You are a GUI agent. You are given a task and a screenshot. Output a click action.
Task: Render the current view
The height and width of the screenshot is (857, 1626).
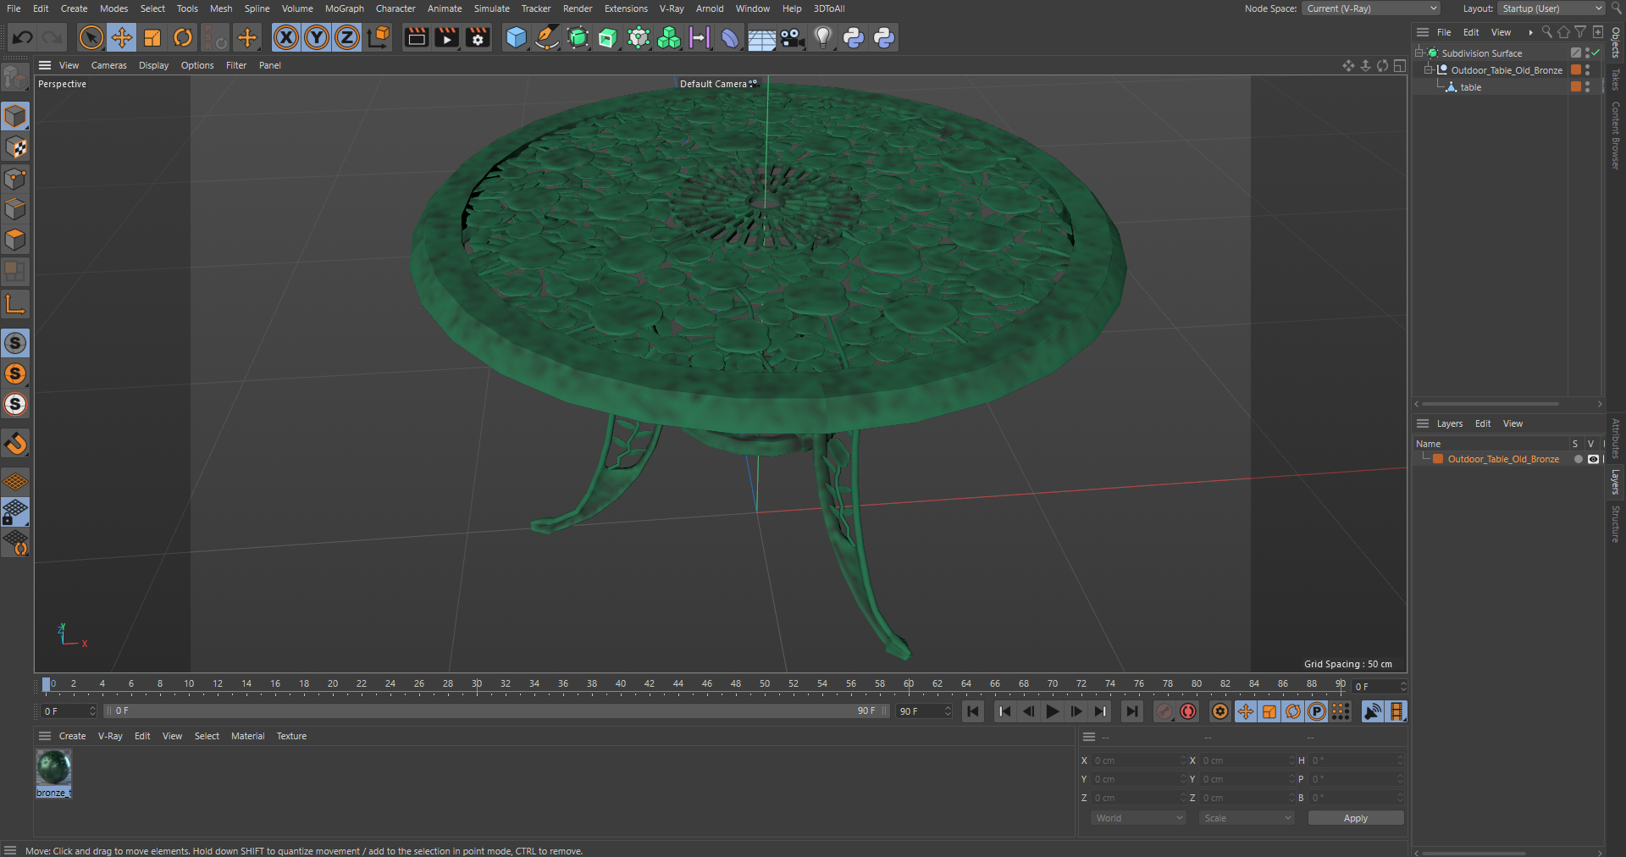[x=416, y=37]
